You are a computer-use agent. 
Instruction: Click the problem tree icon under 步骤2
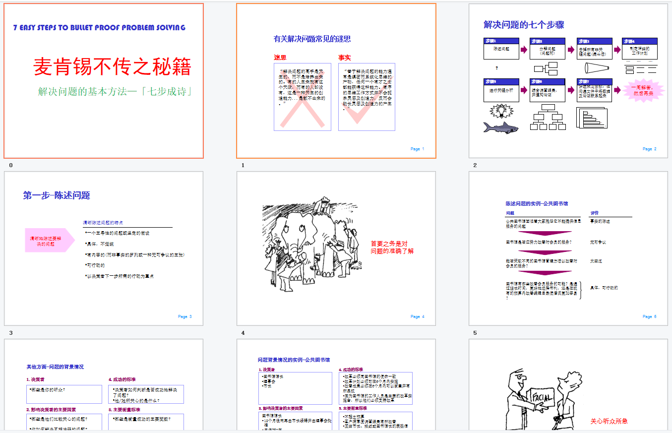click(546, 67)
